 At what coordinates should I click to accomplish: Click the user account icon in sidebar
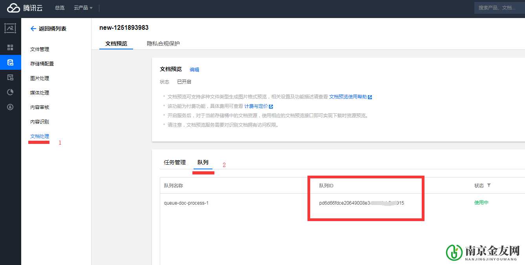(x=11, y=107)
